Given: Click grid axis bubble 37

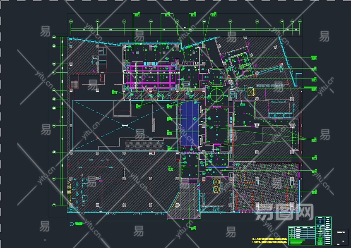Looking at the screenshot, I should [x=257, y=21].
